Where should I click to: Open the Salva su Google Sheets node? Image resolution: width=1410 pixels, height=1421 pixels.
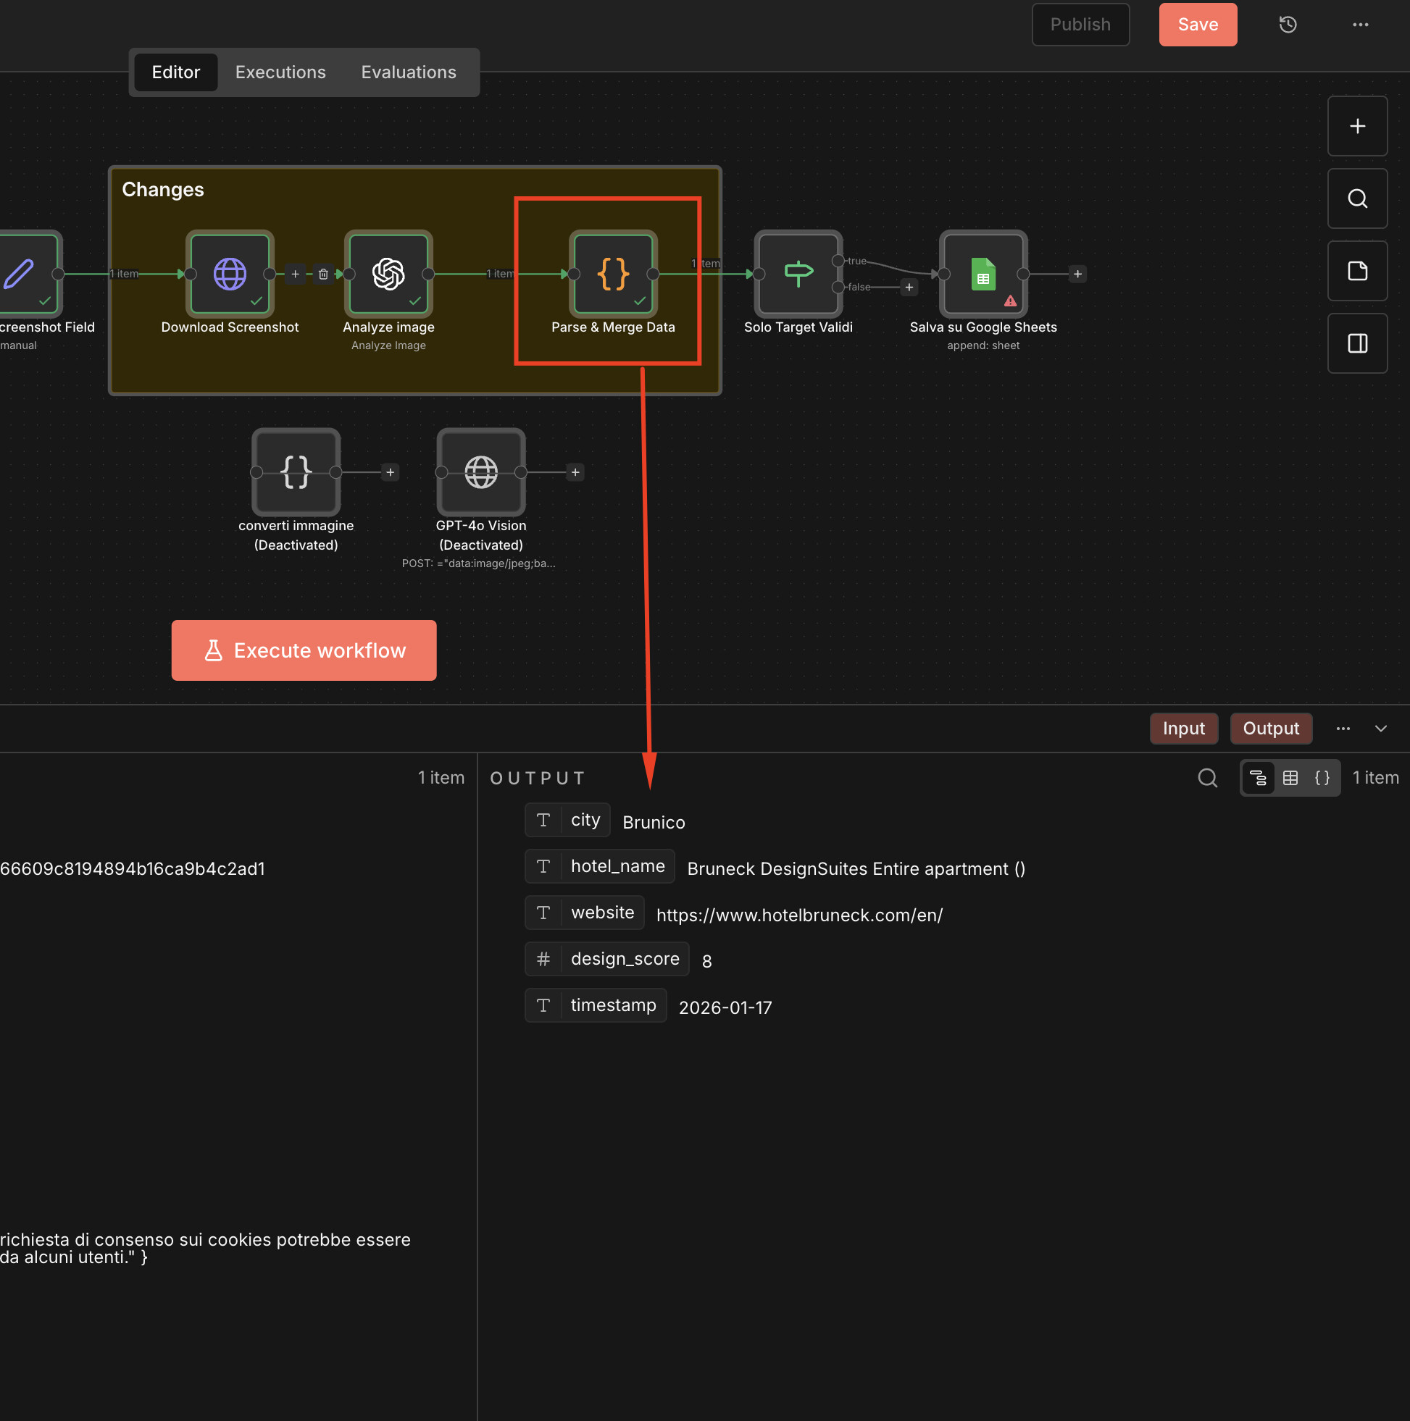click(x=983, y=274)
